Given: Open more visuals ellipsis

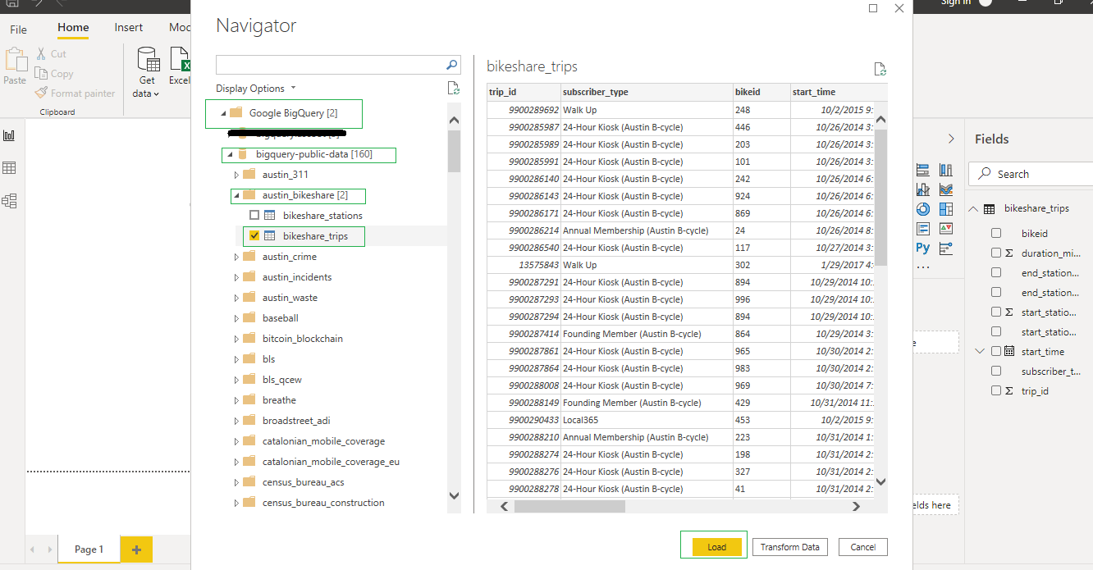Looking at the screenshot, I should pos(923,267).
